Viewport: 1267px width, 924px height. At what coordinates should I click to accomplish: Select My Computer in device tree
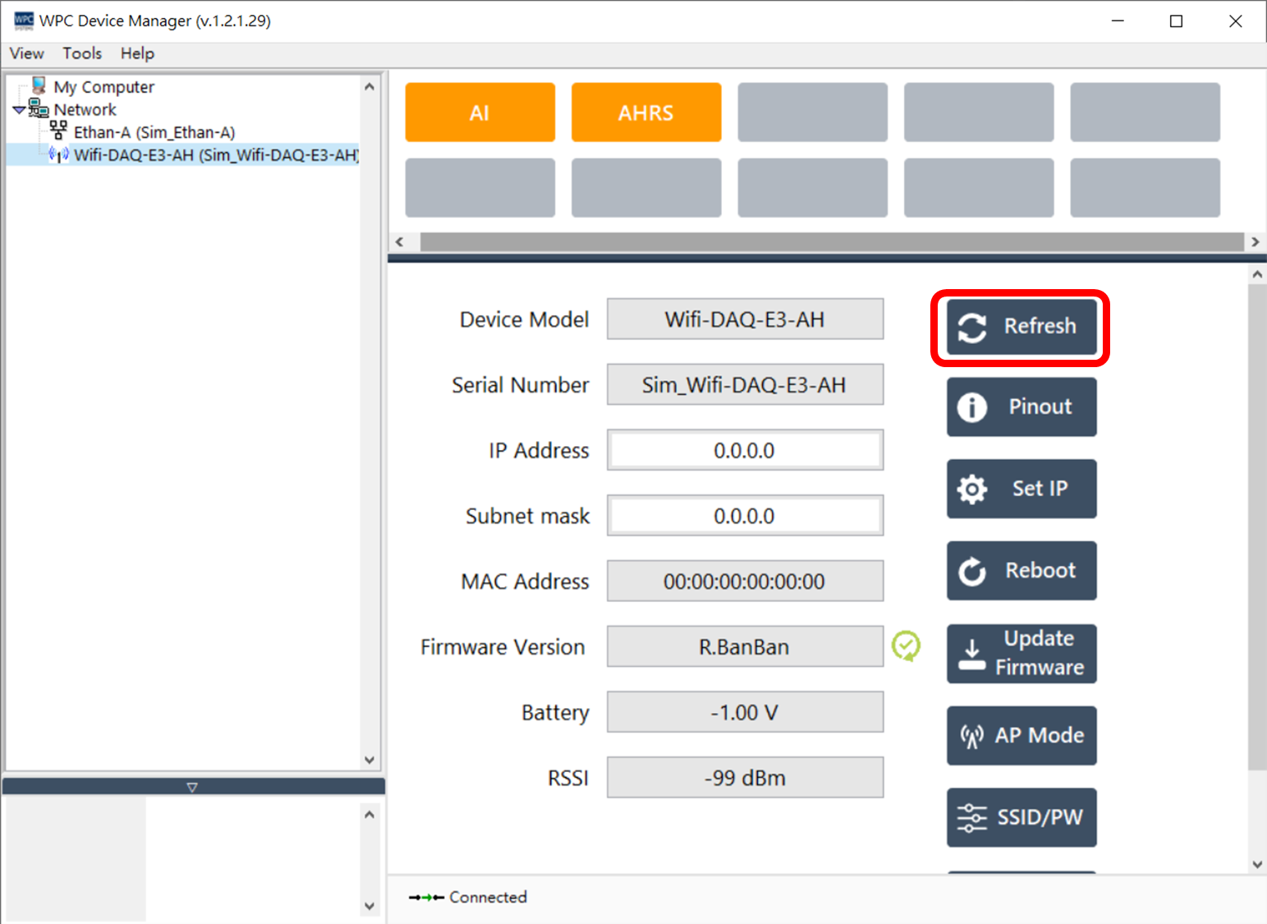[103, 87]
